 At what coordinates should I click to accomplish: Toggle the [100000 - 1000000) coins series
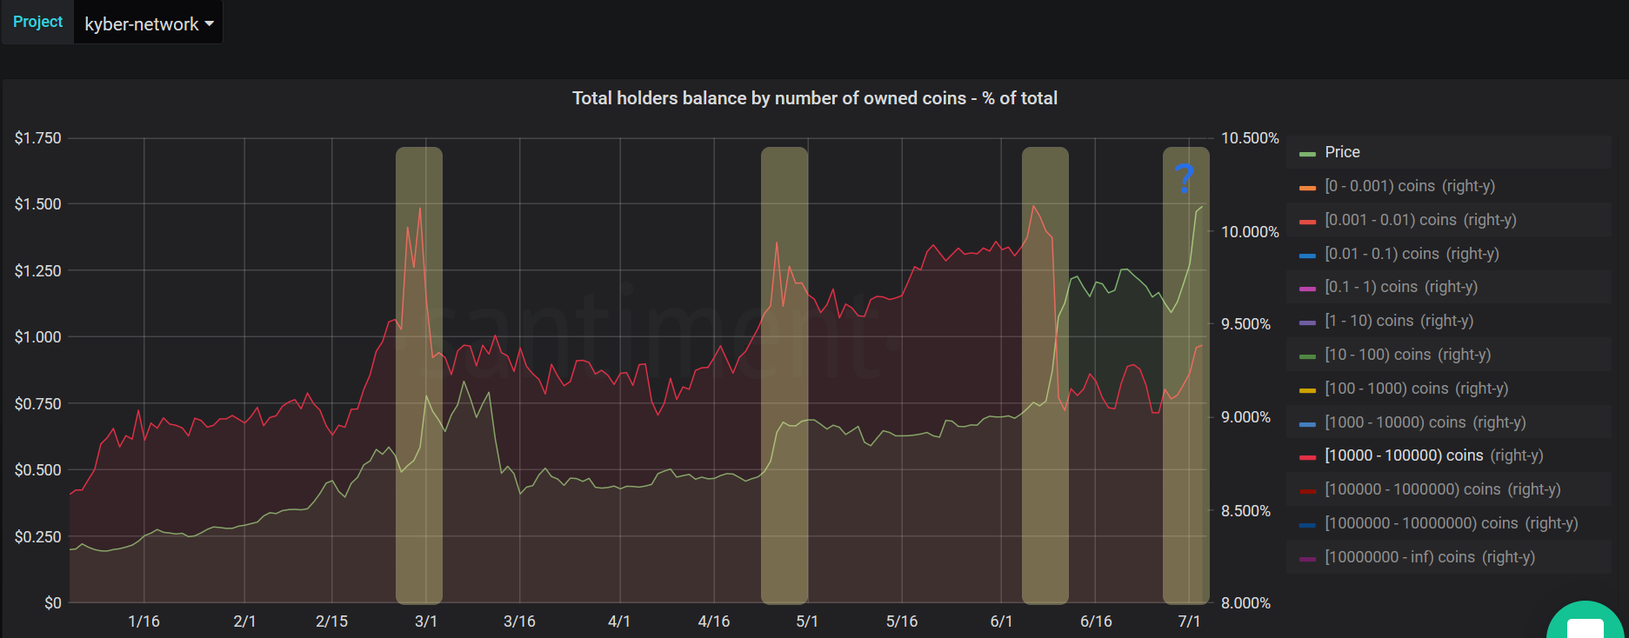(x=1442, y=489)
